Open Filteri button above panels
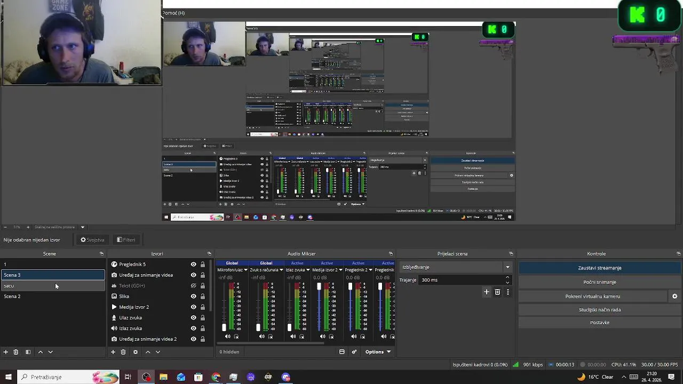Image resolution: width=683 pixels, height=384 pixels. point(126,240)
